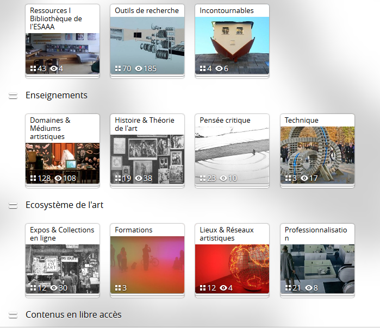Select the Enseignements section heading
Image resolution: width=380 pixels, height=328 pixels.
point(57,96)
